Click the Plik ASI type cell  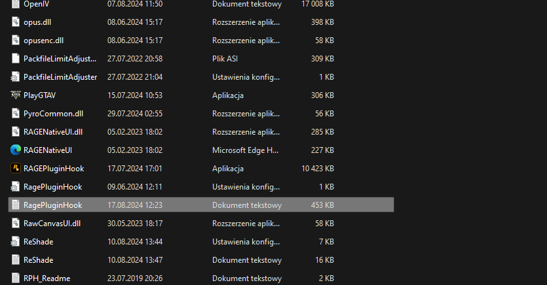point(228,59)
